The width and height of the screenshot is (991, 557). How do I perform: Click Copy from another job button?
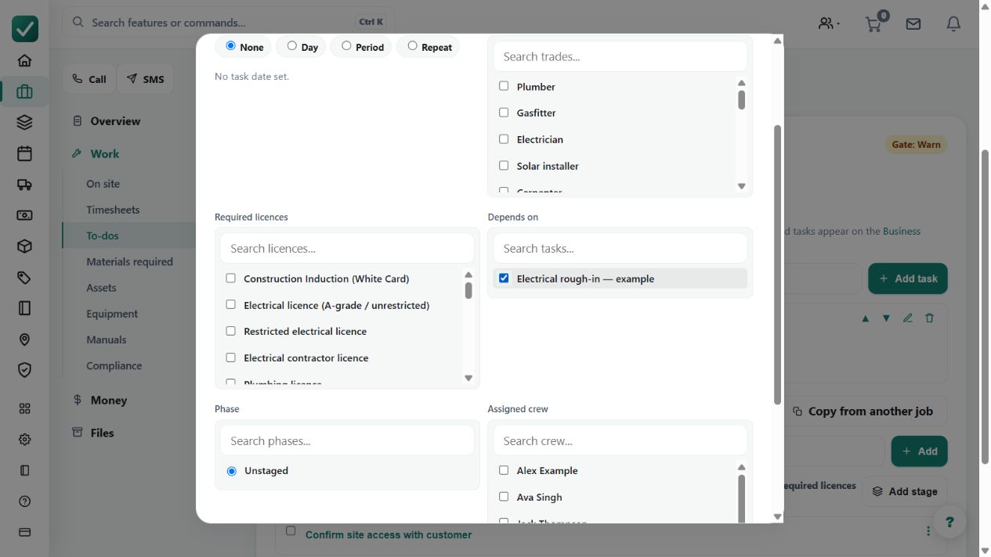pyautogui.click(x=863, y=411)
